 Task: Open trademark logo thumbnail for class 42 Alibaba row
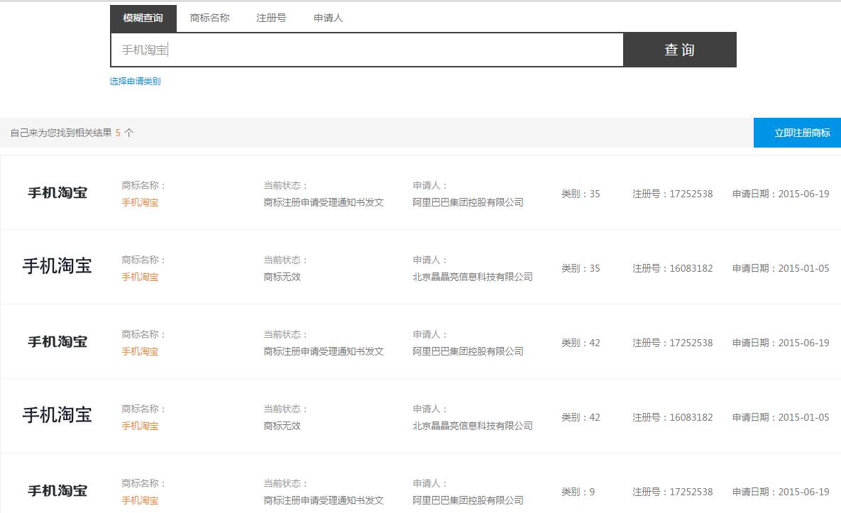pos(57,342)
